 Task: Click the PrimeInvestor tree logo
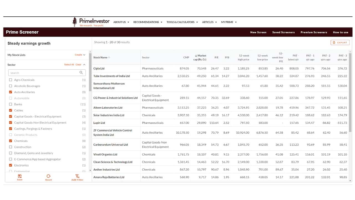click(x=75, y=22)
